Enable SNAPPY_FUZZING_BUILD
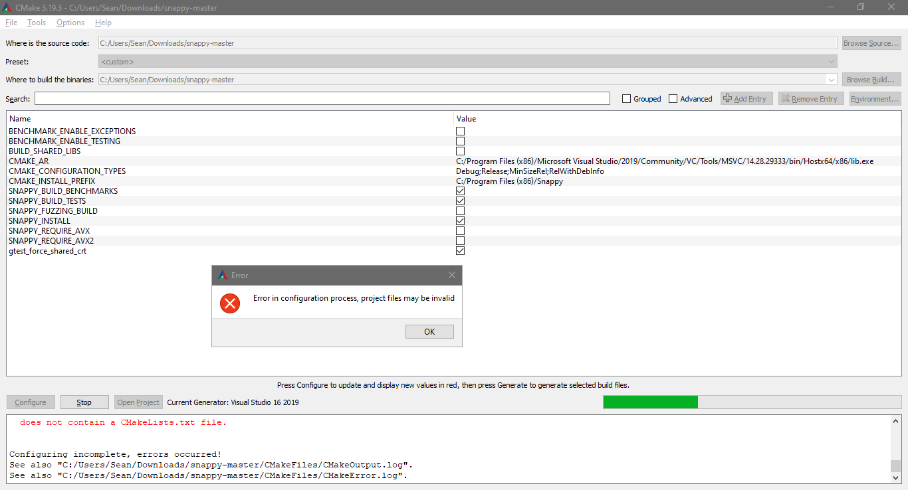The height and width of the screenshot is (490, 908). click(460, 210)
